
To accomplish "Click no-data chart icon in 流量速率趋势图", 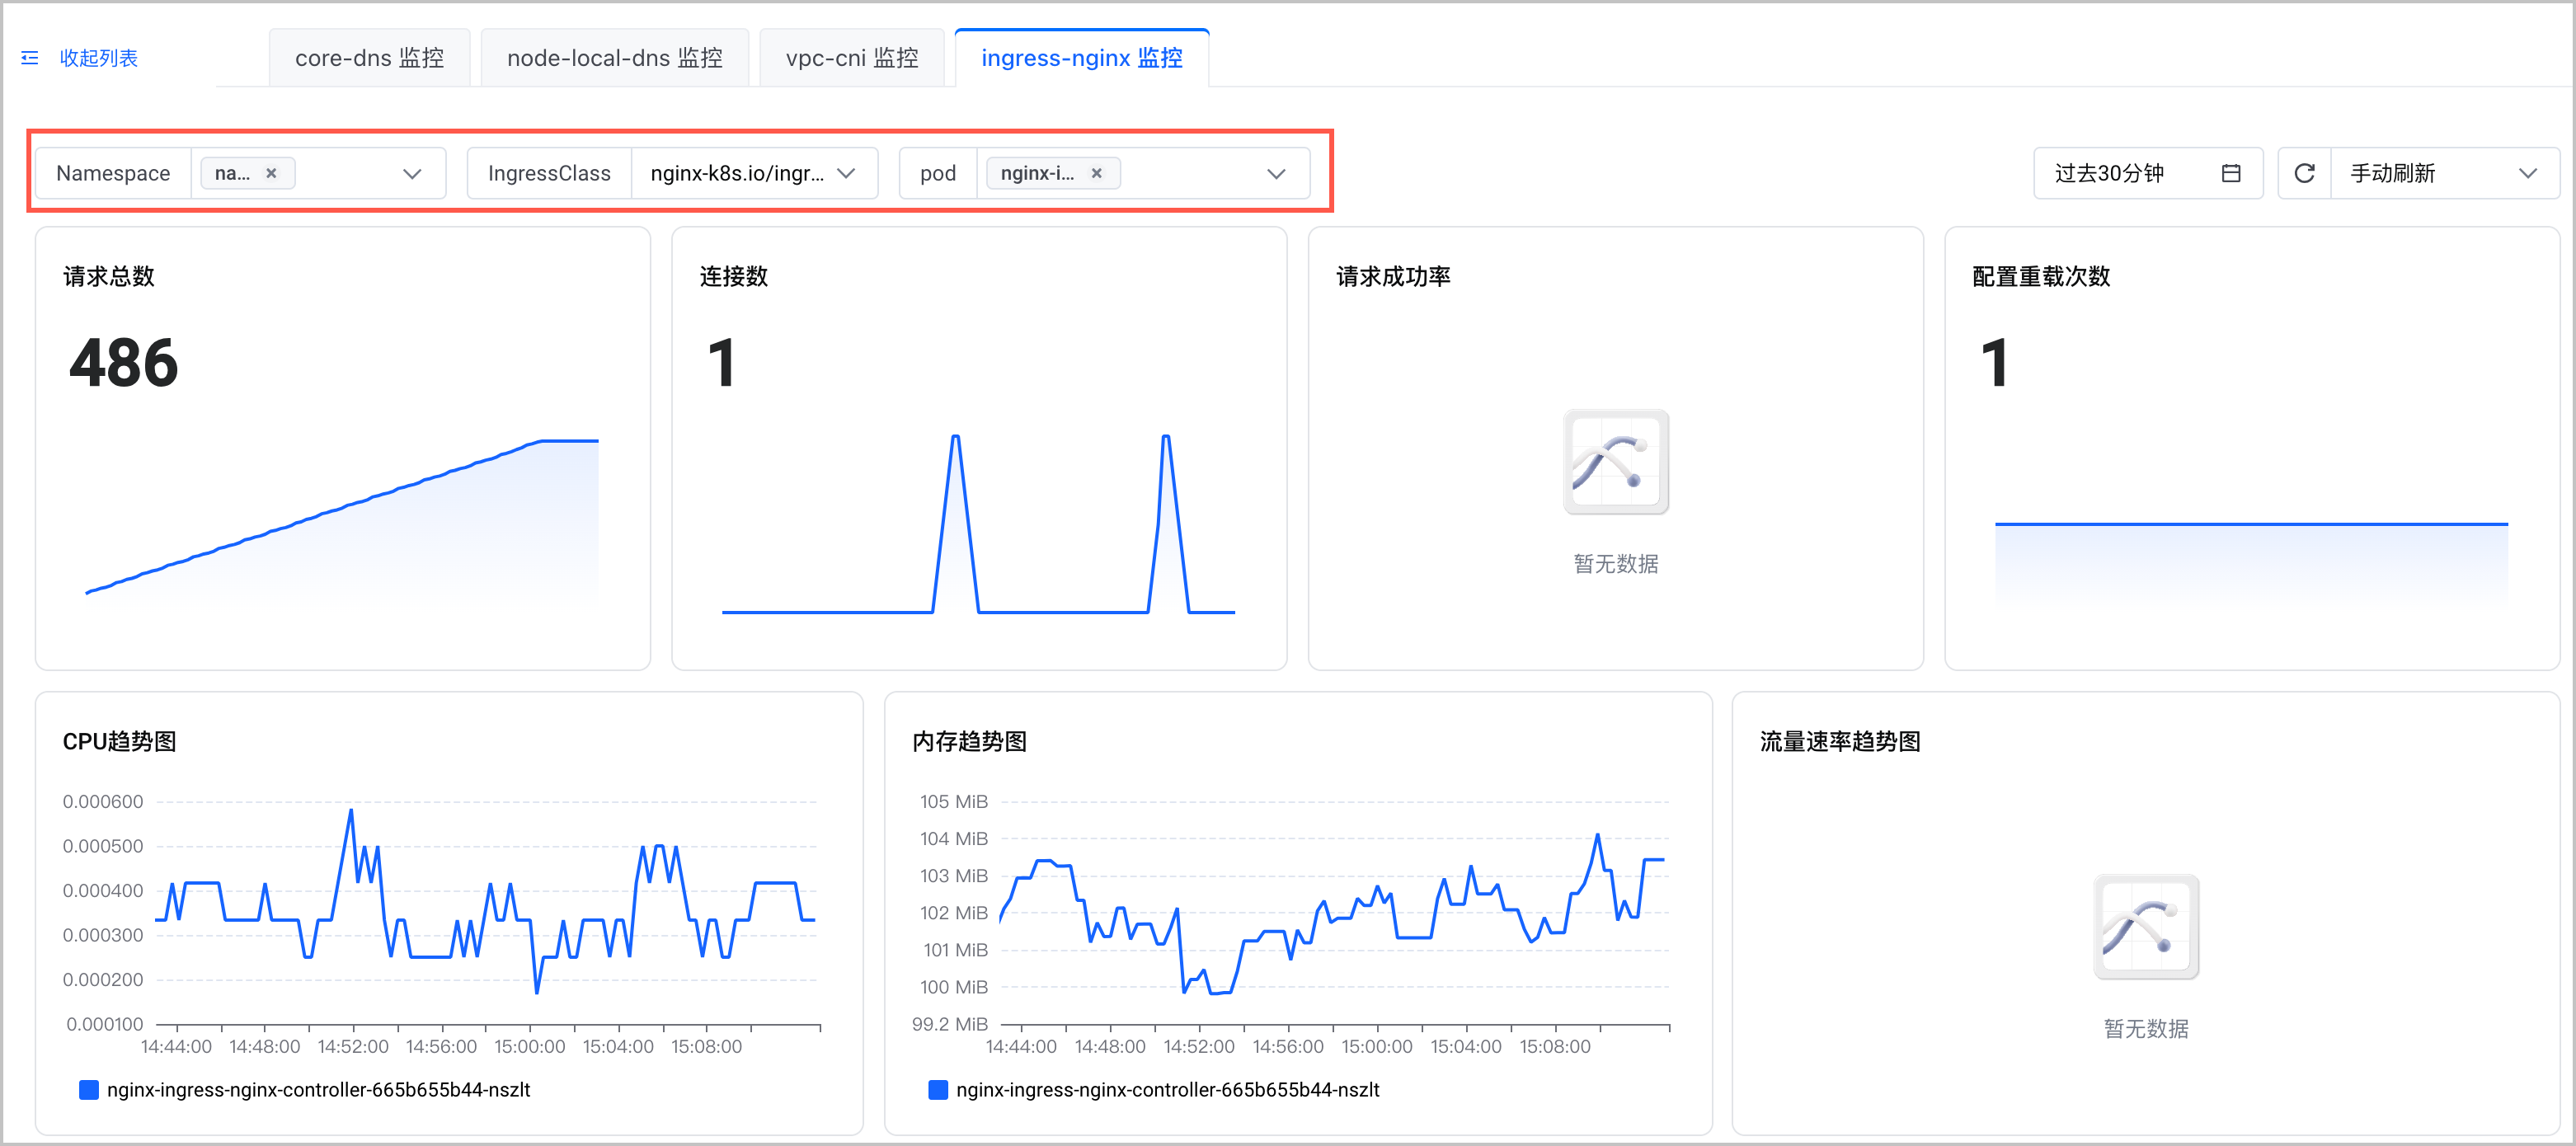I will [2145, 927].
